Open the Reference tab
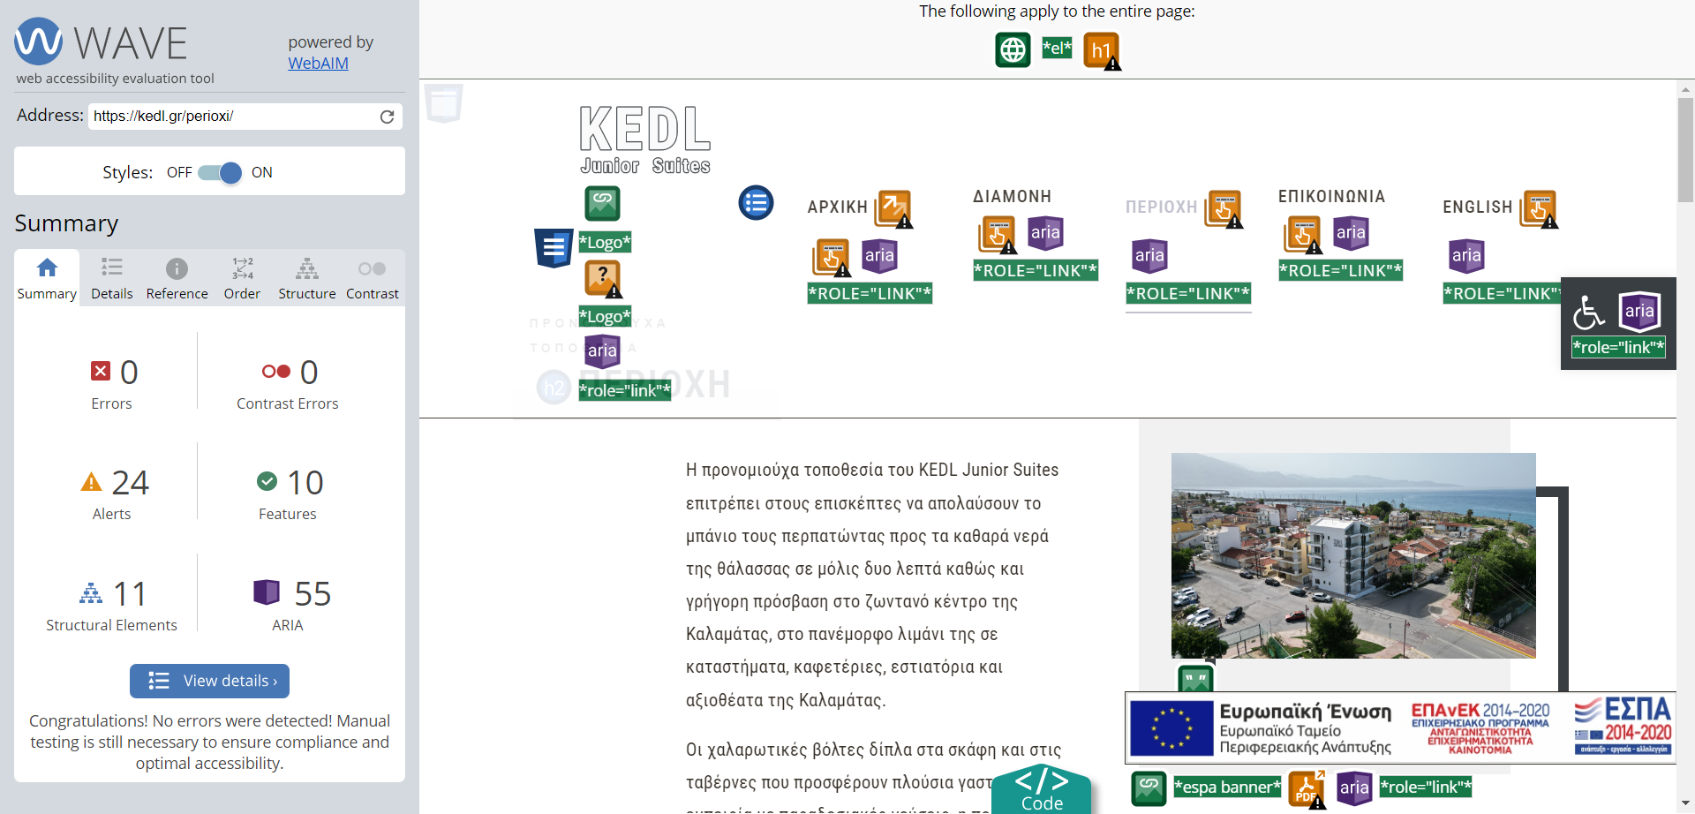 point(177,278)
